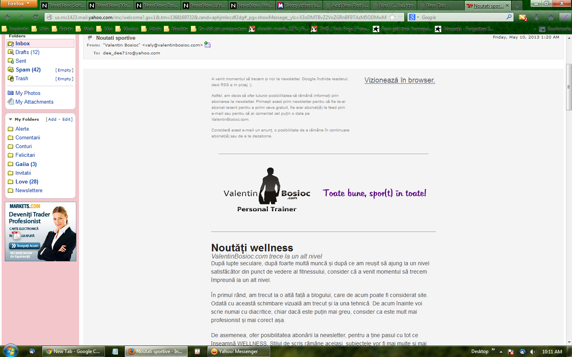Go forward with the browser forward arrow

[x=21, y=17]
